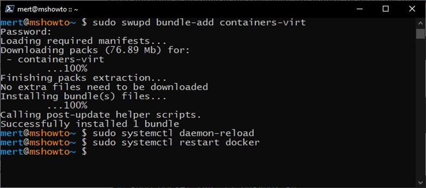Click the scrollbar up arrow
Viewport: 426px width, 188px height.
pos(420,23)
